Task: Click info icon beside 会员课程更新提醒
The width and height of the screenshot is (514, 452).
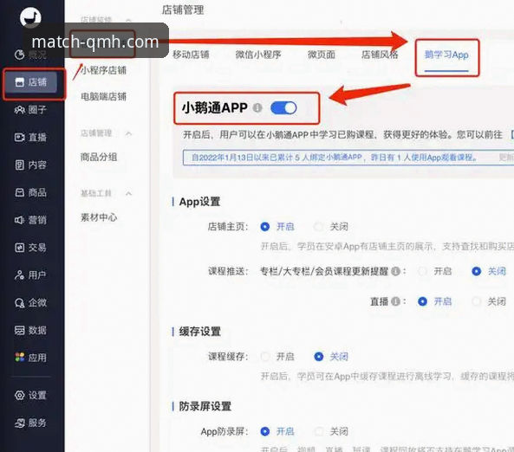Action: pos(396,271)
